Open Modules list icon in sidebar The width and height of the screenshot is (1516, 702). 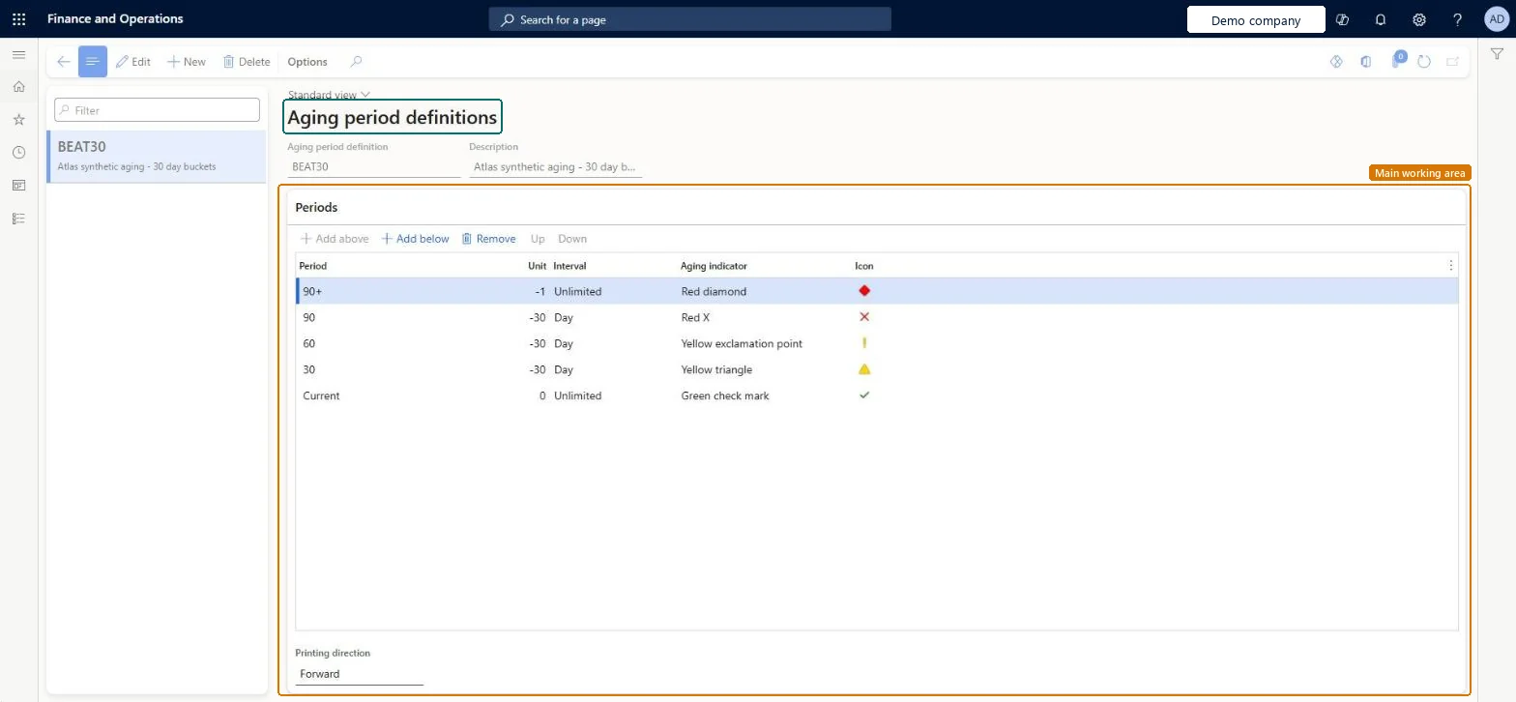[18, 219]
